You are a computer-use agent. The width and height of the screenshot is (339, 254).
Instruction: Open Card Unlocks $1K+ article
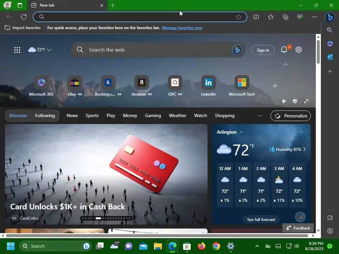coord(68,207)
